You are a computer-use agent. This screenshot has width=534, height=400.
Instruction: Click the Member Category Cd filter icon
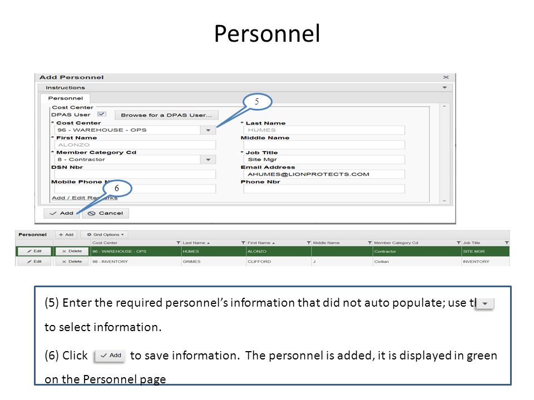coord(458,243)
